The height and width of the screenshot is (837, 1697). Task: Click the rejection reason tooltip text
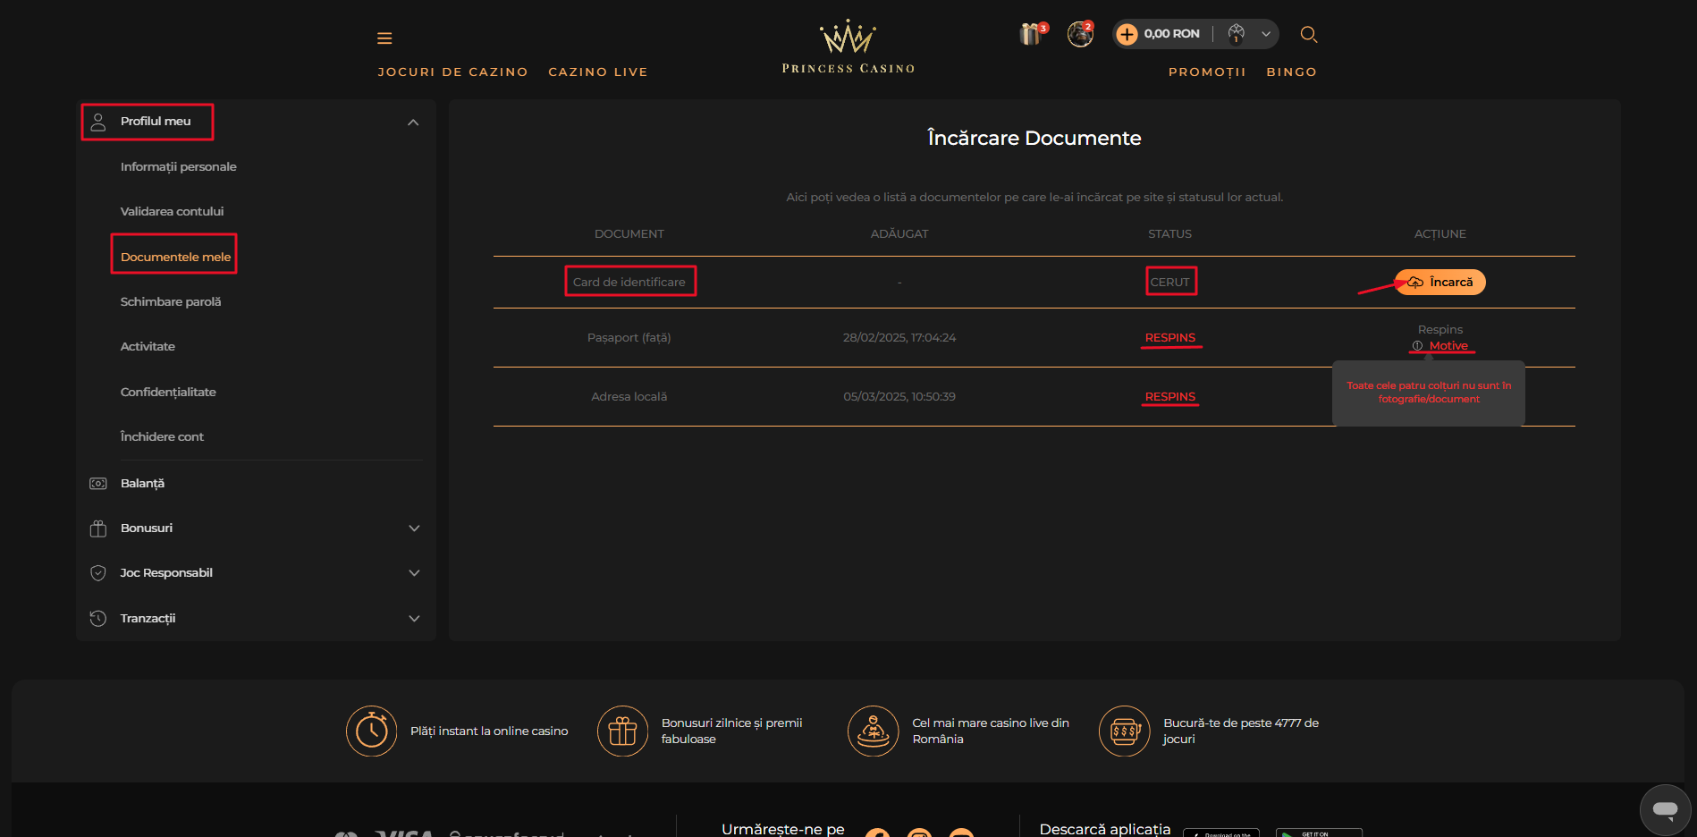click(1429, 393)
